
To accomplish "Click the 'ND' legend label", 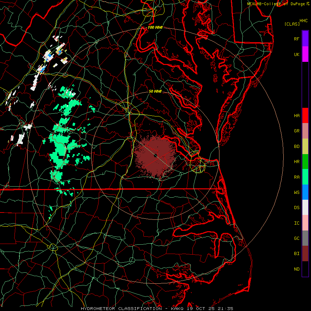I will [296, 269].
